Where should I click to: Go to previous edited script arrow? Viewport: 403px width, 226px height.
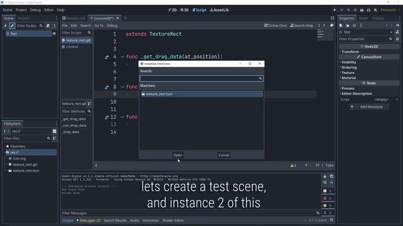click(x=319, y=25)
